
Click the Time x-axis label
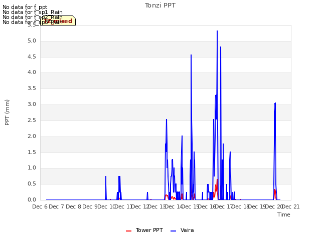284,214
